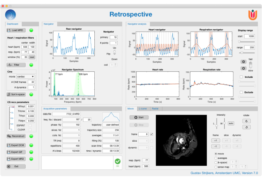The image size is (262, 180).
Task: Click the orange tulip logo at top right
Action: (253, 15)
